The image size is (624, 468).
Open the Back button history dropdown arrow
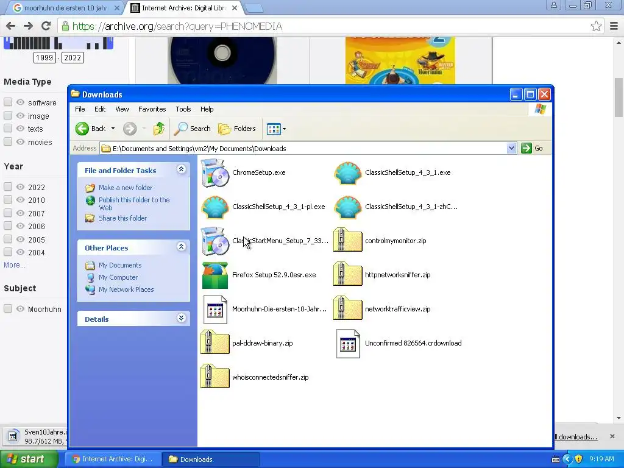[x=113, y=129]
